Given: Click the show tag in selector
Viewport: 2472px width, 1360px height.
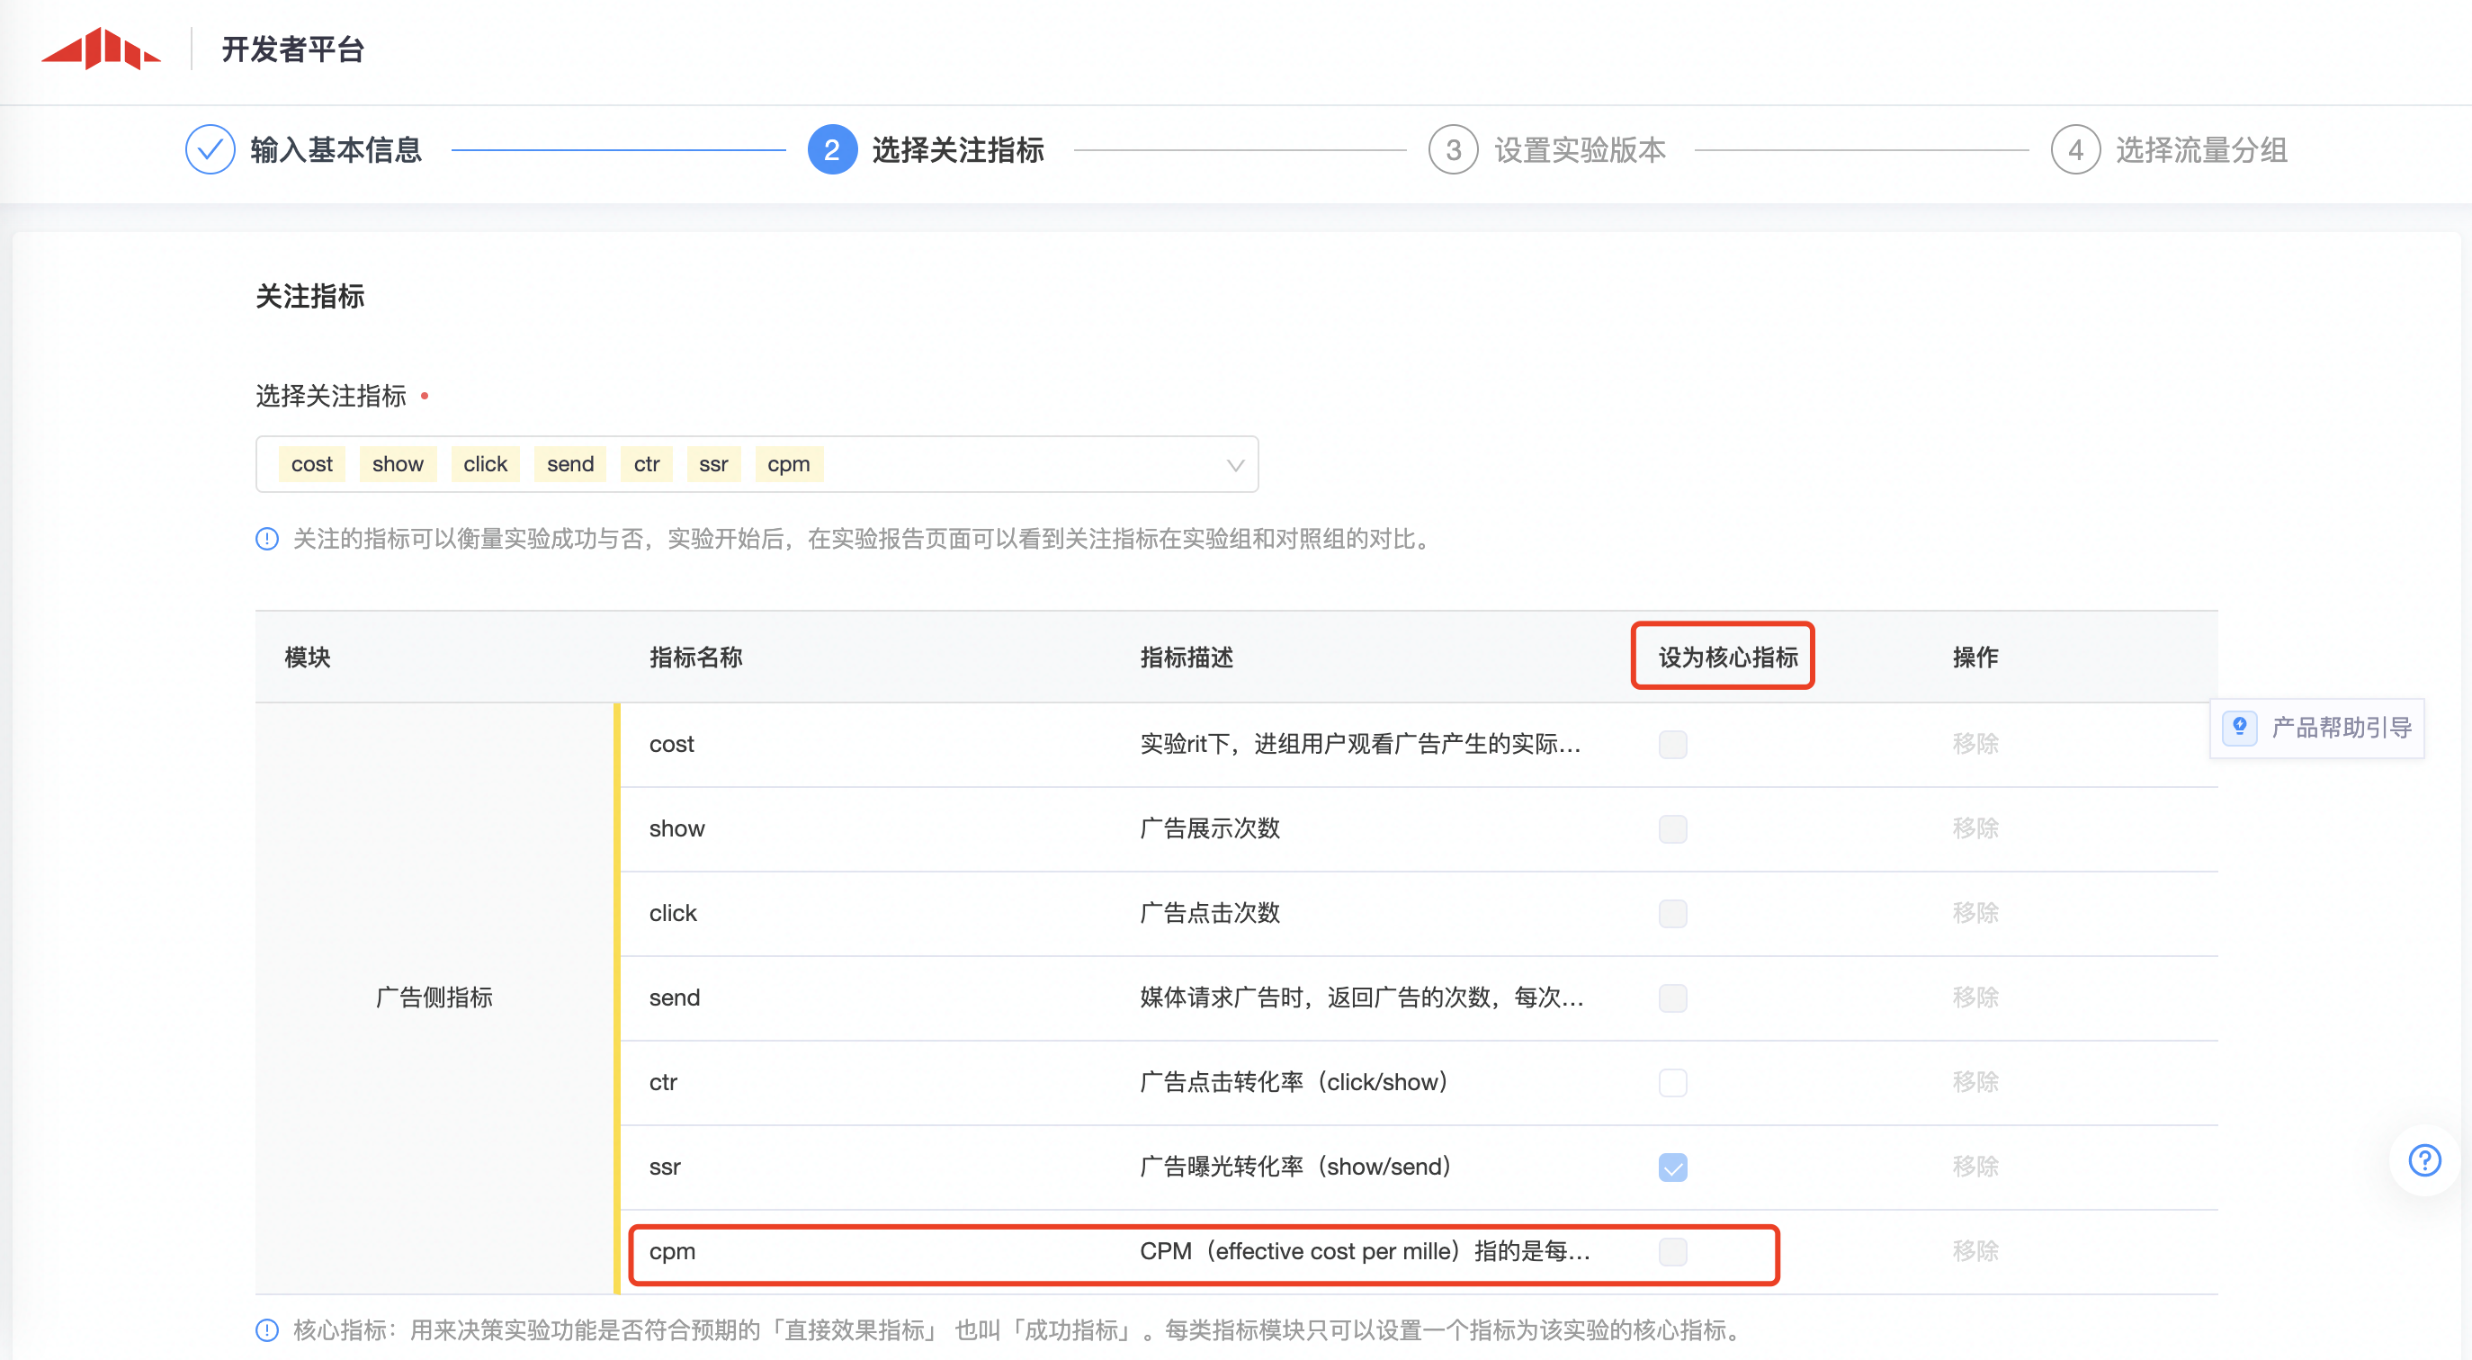Looking at the screenshot, I should tap(398, 464).
